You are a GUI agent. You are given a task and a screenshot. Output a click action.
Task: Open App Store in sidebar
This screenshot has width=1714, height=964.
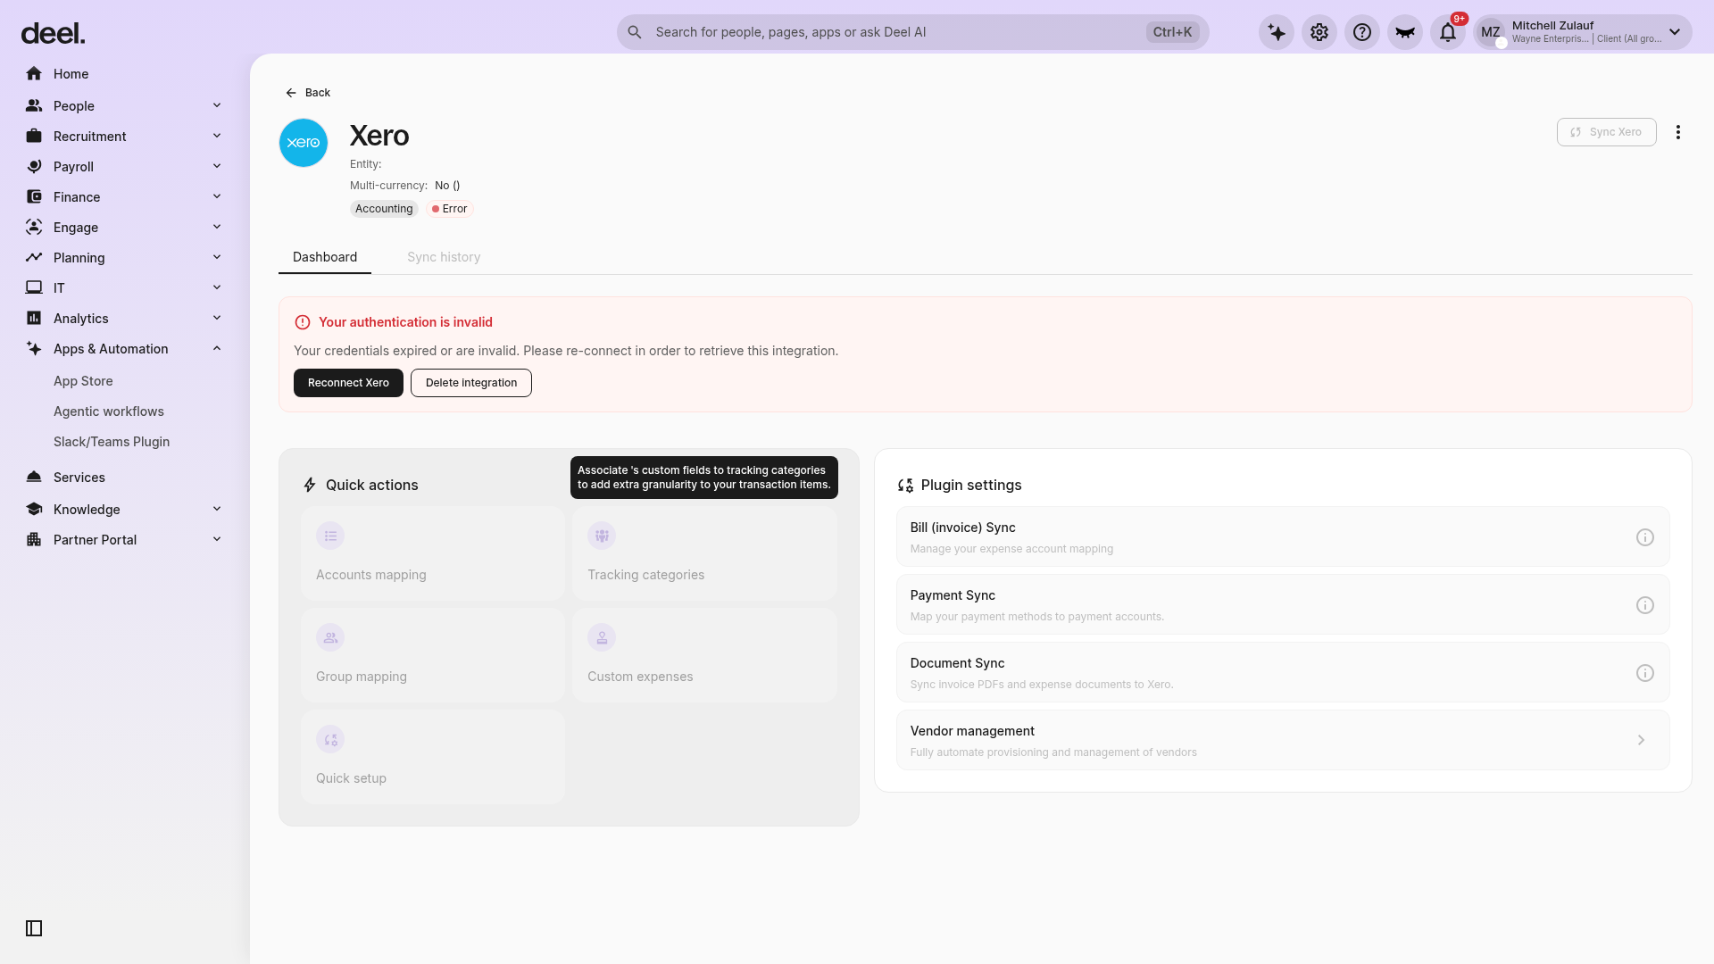pos(83,381)
